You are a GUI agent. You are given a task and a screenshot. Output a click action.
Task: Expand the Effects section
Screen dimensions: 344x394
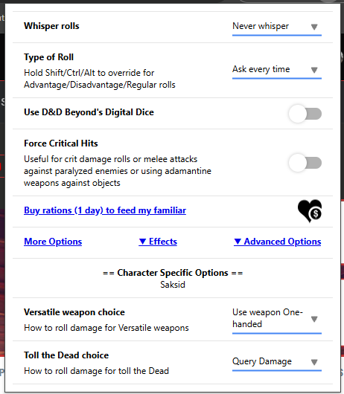158,242
